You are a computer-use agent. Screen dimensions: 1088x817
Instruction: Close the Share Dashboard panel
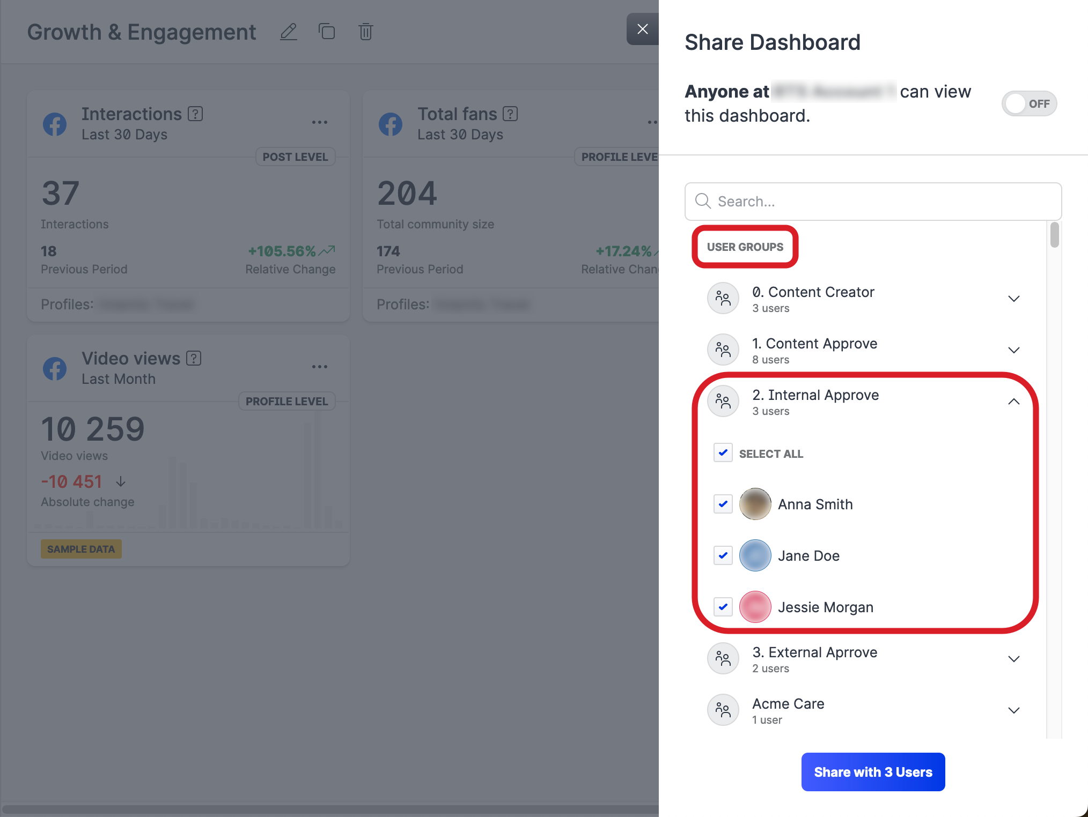(642, 29)
